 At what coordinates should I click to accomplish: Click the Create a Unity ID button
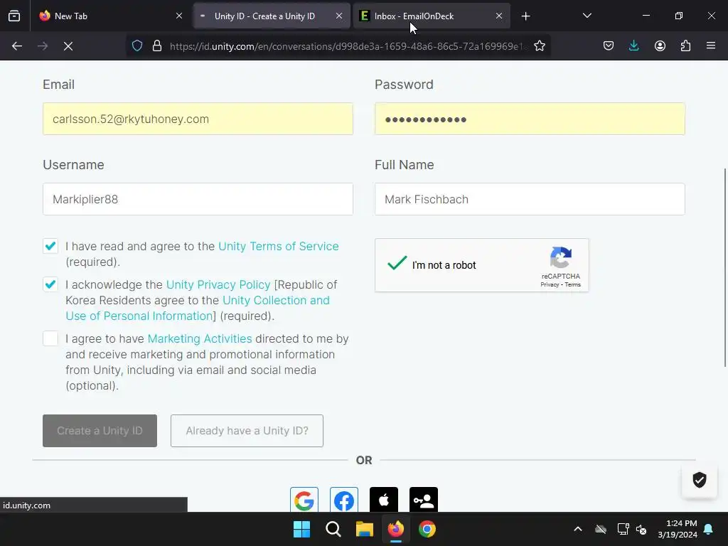click(x=100, y=431)
